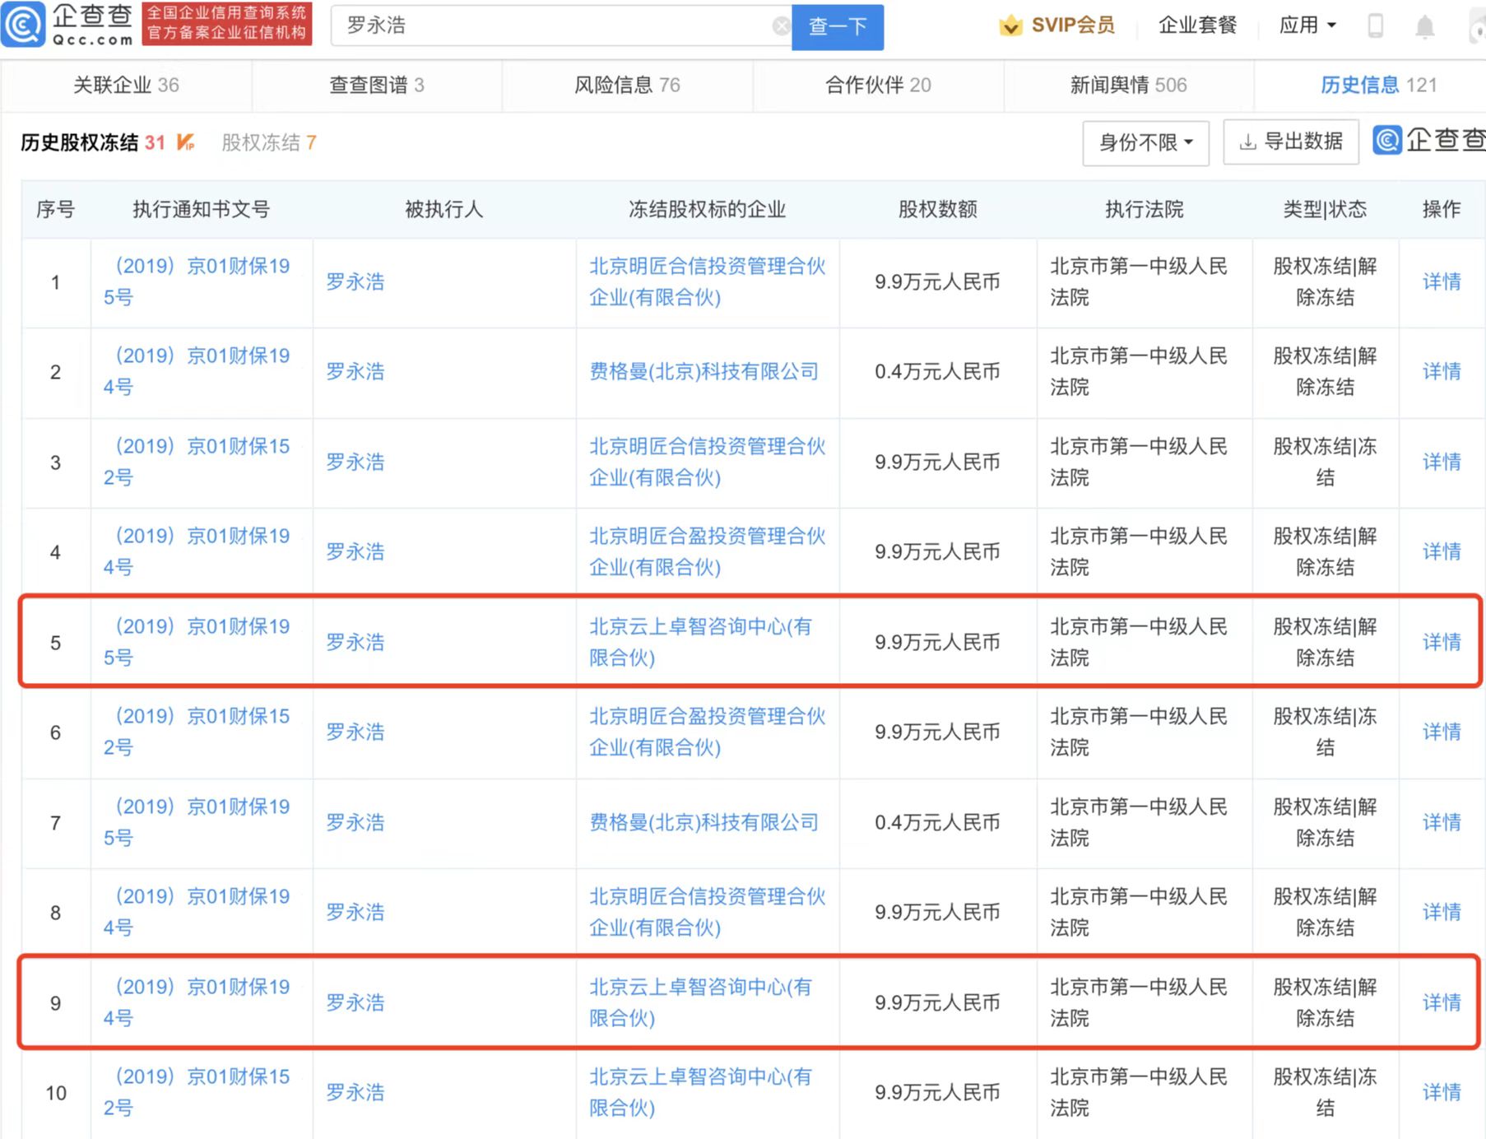Open row 1 notice (2019)京01财保195号
The image size is (1486, 1139).
(197, 281)
